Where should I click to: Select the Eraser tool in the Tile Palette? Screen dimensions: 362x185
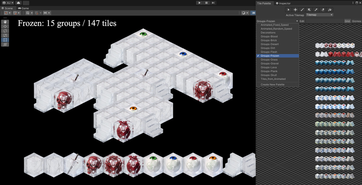[x=323, y=10]
